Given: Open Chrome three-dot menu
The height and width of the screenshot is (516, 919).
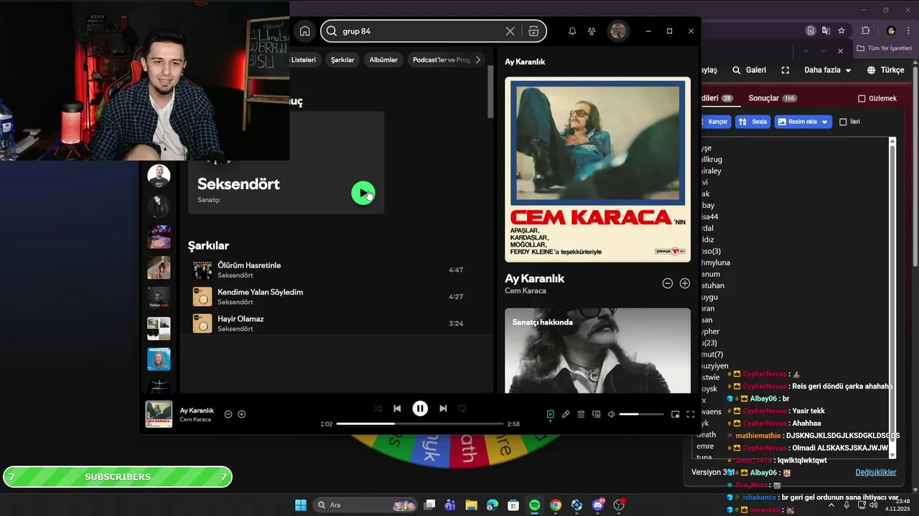Looking at the screenshot, I should point(910,31).
